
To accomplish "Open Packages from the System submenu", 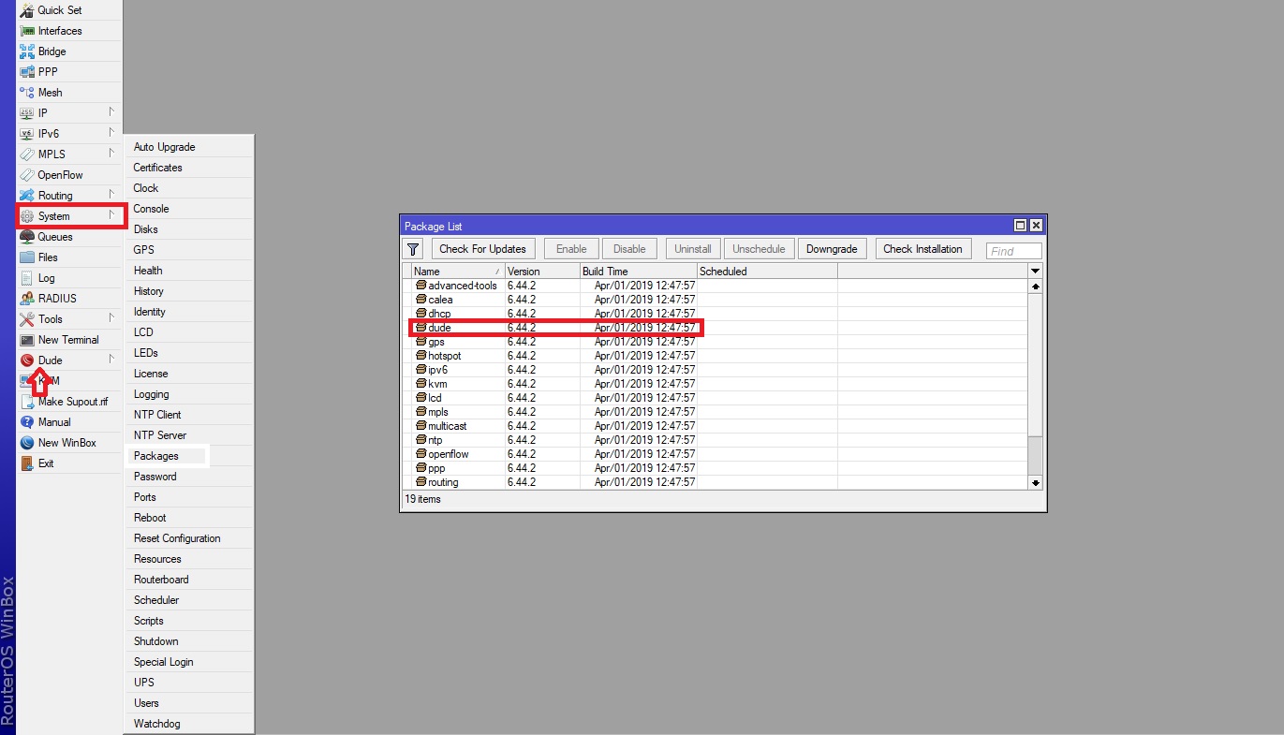I will [155, 456].
